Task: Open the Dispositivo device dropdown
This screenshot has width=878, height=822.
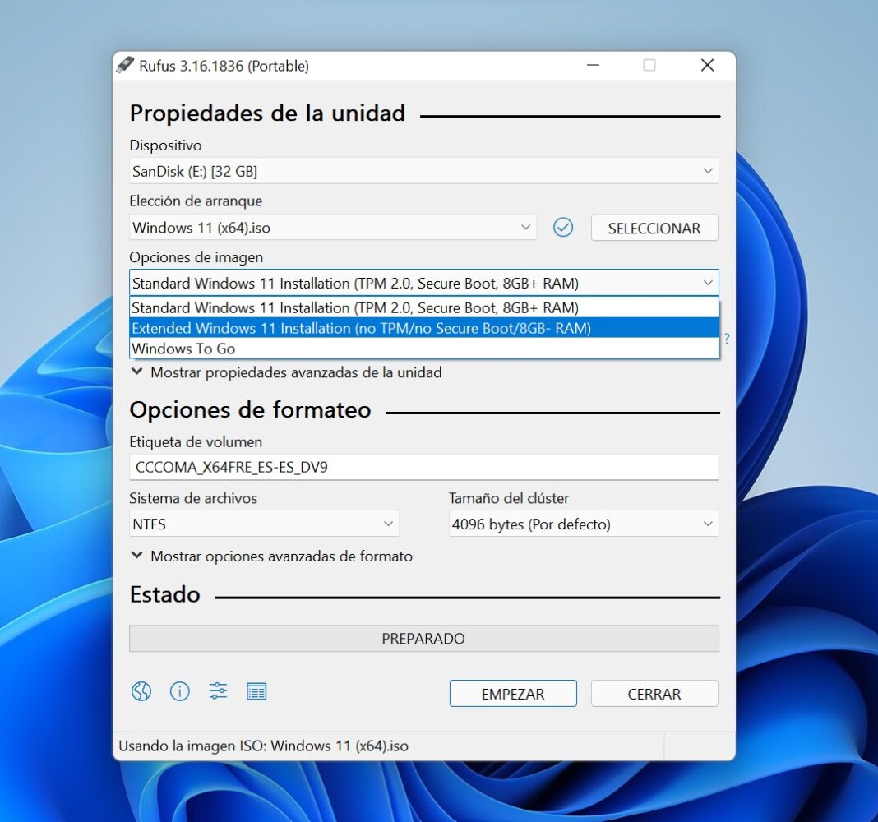Action: tap(423, 171)
